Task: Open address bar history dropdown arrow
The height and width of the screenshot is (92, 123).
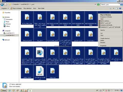Action: pos(95,4)
